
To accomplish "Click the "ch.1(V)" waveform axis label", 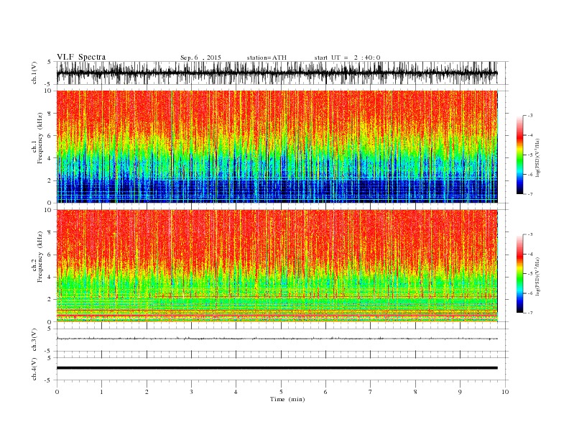I will 34,73.
